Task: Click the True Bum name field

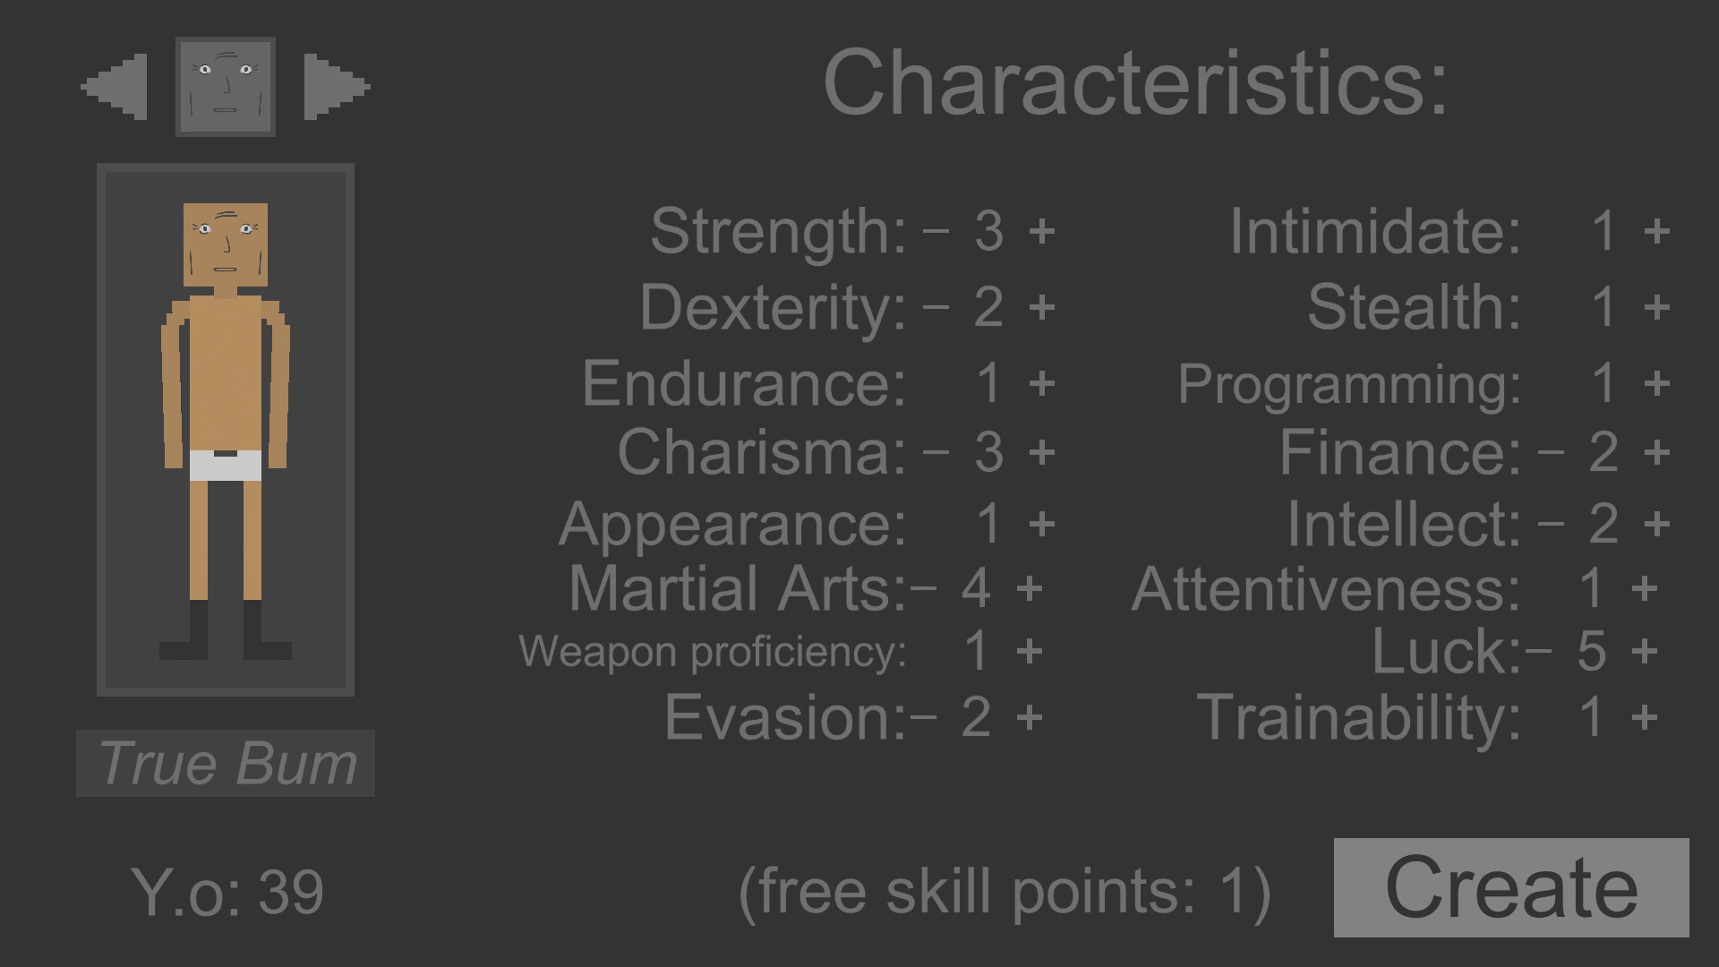Action: tap(226, 764)
